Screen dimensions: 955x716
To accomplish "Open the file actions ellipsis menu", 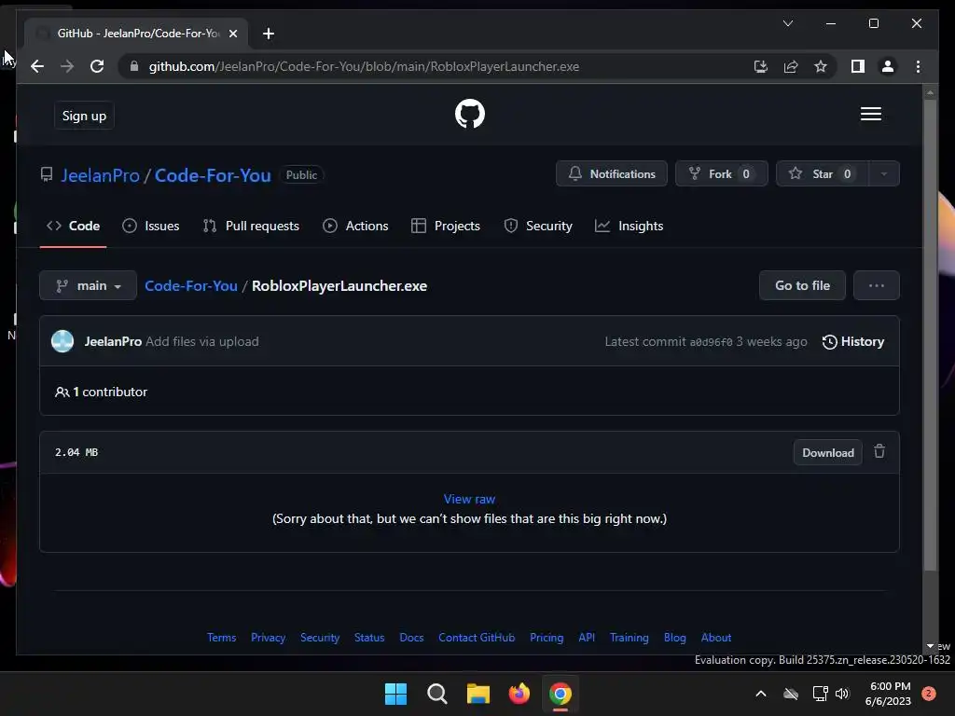I will pyautogui.click(x=876, y=285).
